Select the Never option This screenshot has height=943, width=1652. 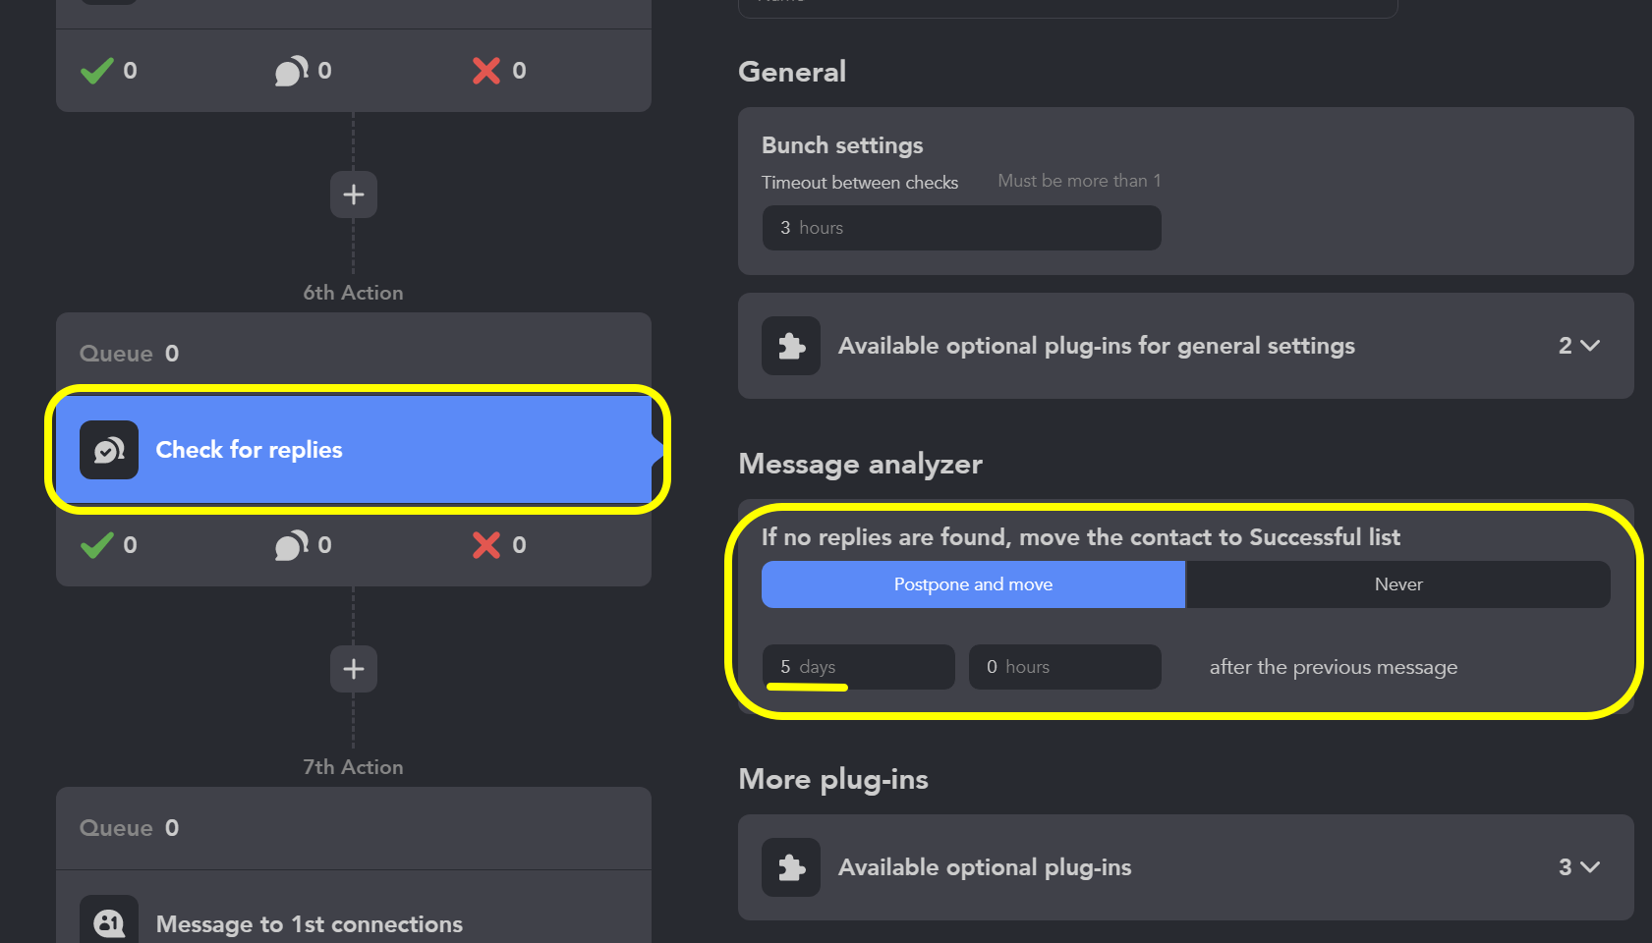point(1398,584)
